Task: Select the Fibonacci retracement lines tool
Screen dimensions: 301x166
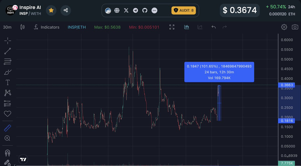Action: click(x=8, y=62)
